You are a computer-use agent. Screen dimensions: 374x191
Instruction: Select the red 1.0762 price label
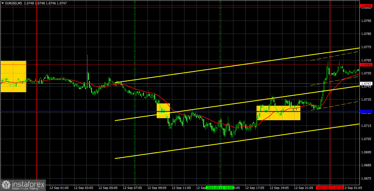click(366, 65)
